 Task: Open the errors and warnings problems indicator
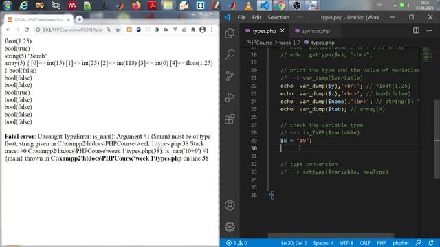click(236, 243)
